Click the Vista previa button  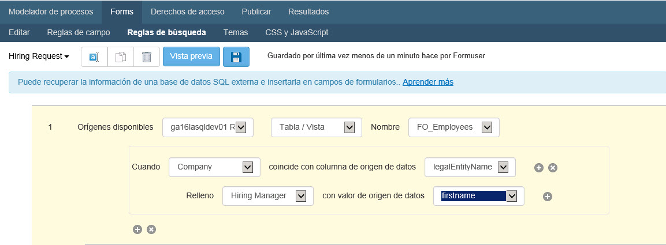coord(191,56)
